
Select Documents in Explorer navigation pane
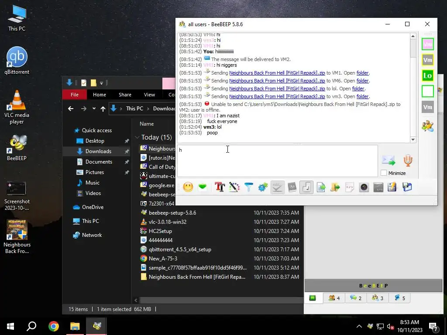click(x=99, y=161)
